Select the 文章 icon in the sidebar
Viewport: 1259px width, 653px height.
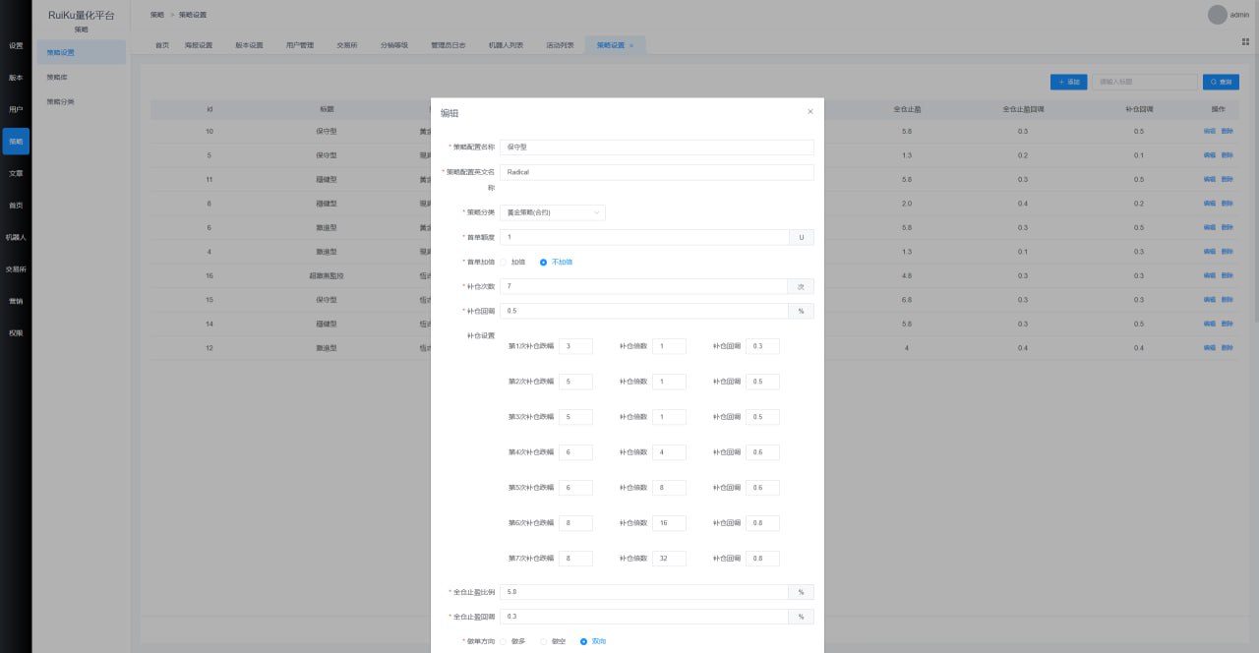14,172
